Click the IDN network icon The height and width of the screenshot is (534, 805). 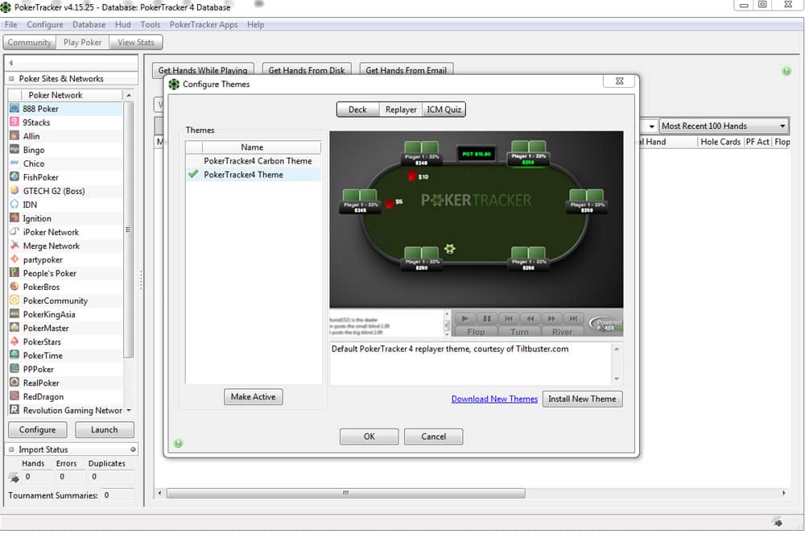tap(14, 205)
